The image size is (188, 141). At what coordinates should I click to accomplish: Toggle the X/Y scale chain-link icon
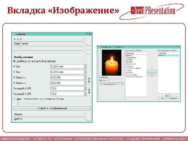(x=89, y=80)
